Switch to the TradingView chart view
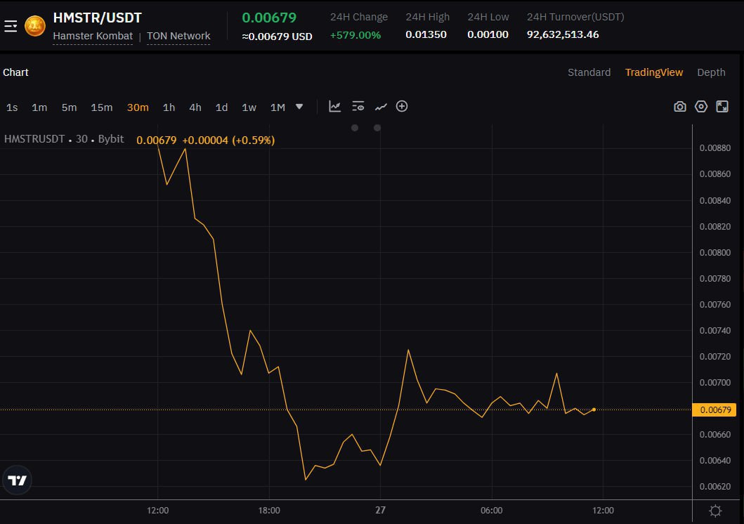Image resolution: width=744 pixels, height=524 pixels. (x=654, y=72)
